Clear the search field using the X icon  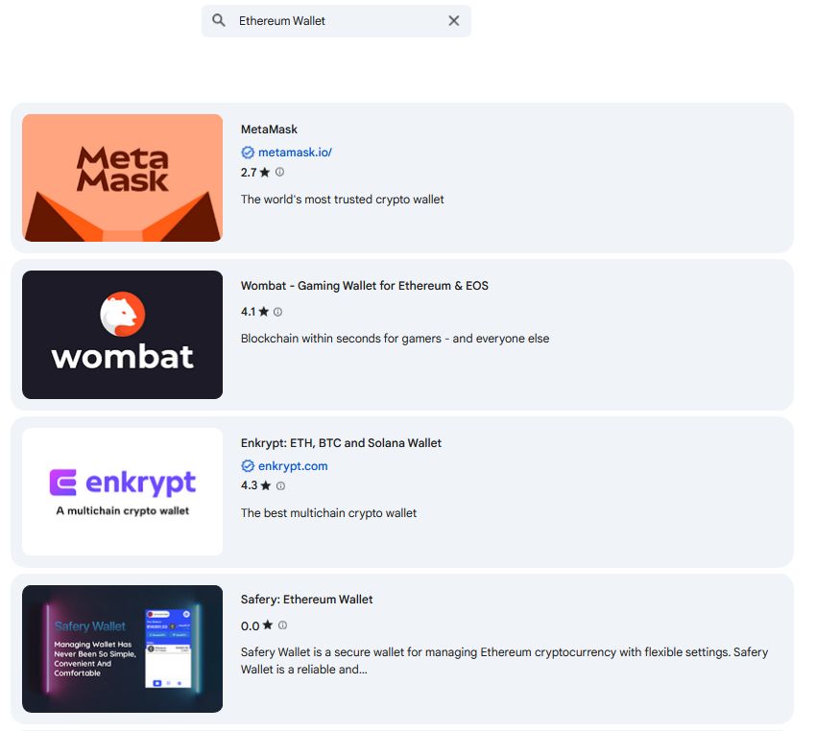(x=453, y=20)
